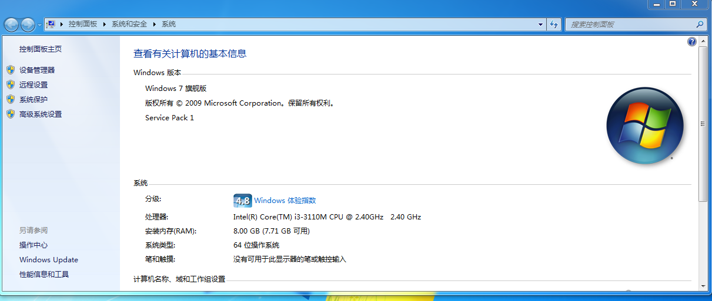Select 系统和安全 breadcrumb in address bar
Viewport: 712px width, 301px height.
tap(129, 24)
